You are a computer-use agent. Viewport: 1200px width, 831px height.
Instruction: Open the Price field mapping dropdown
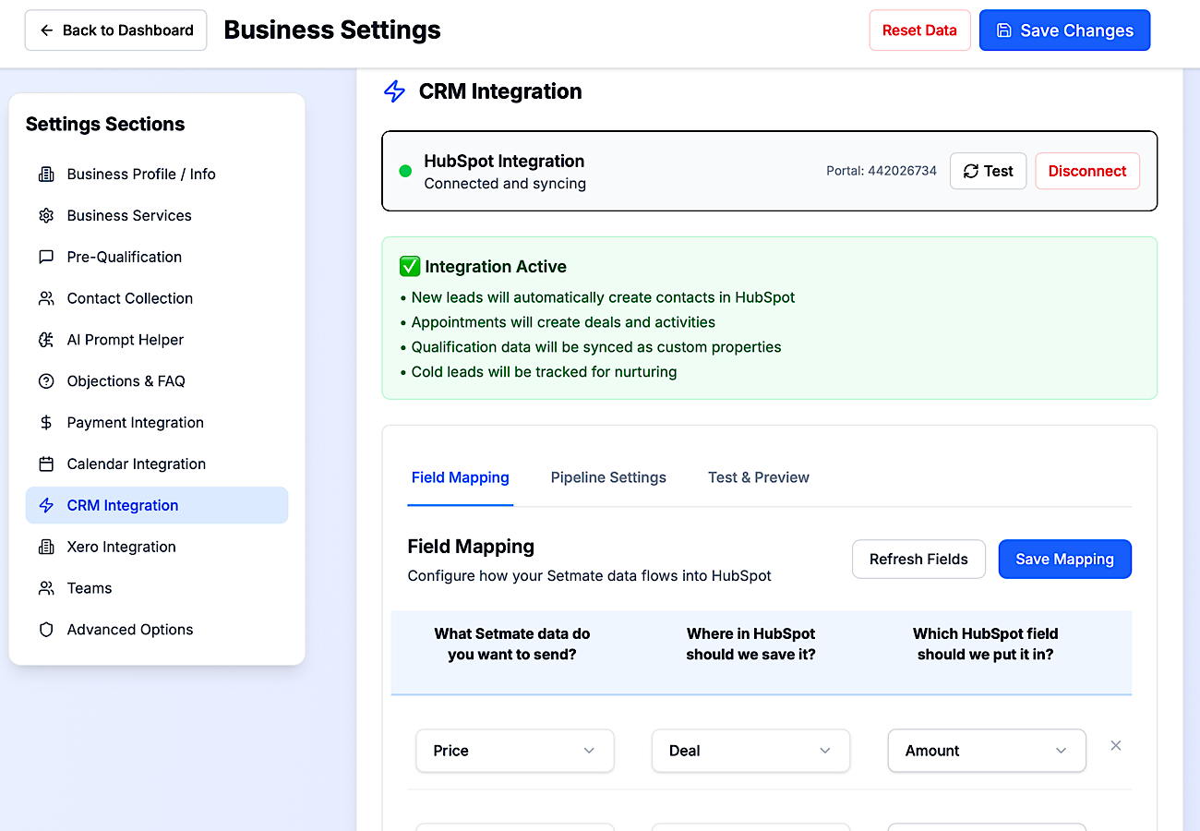click(x=514, y=751)
